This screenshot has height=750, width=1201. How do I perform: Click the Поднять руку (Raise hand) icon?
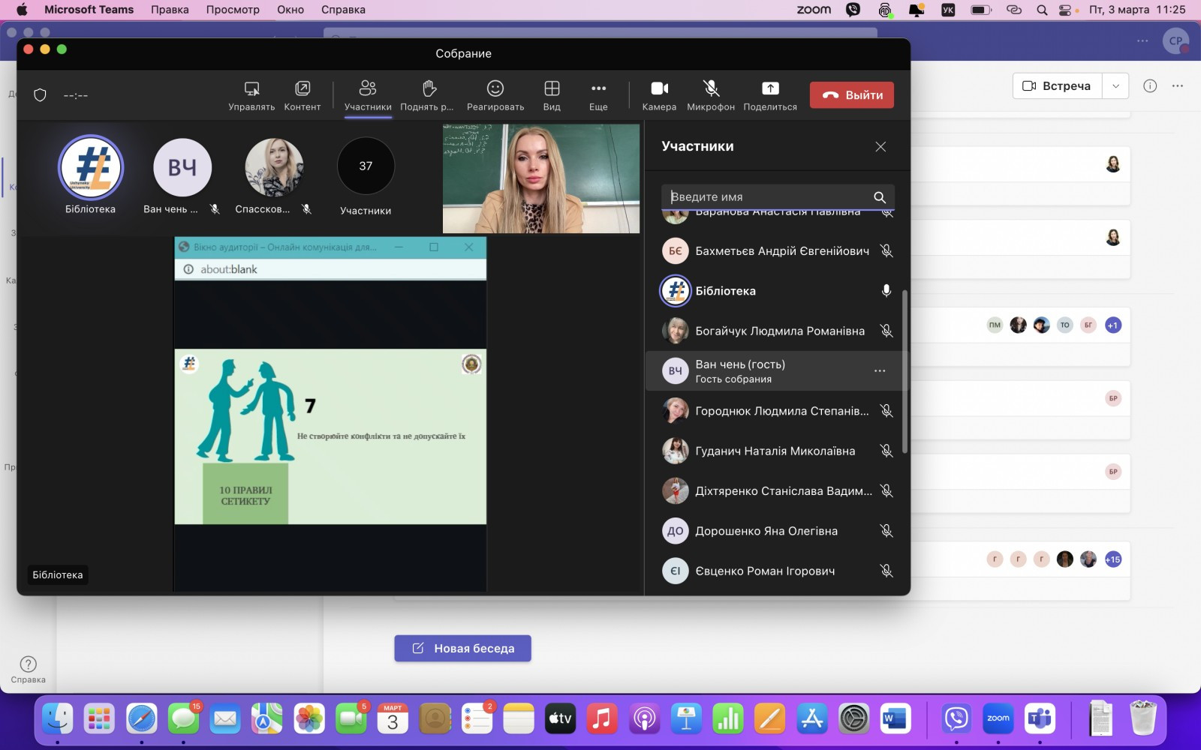[428, 95]
